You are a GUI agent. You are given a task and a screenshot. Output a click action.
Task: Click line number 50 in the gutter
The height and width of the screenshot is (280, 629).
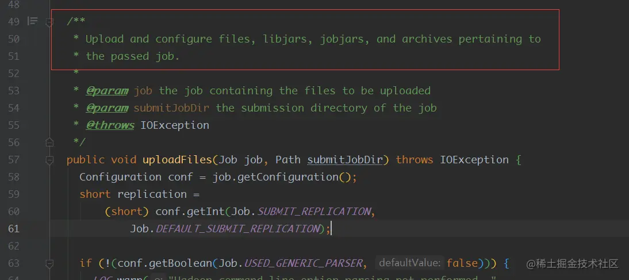click(x=14, y=39)
